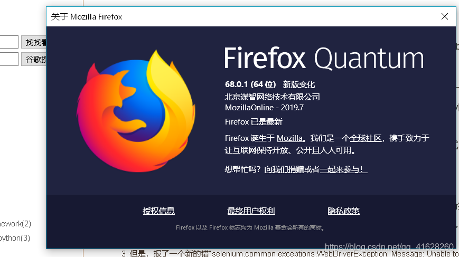Focus input field beside 谷歌搜 button
Image resolution: width=459 pixels, height=257 pixels.
[9, 59]
